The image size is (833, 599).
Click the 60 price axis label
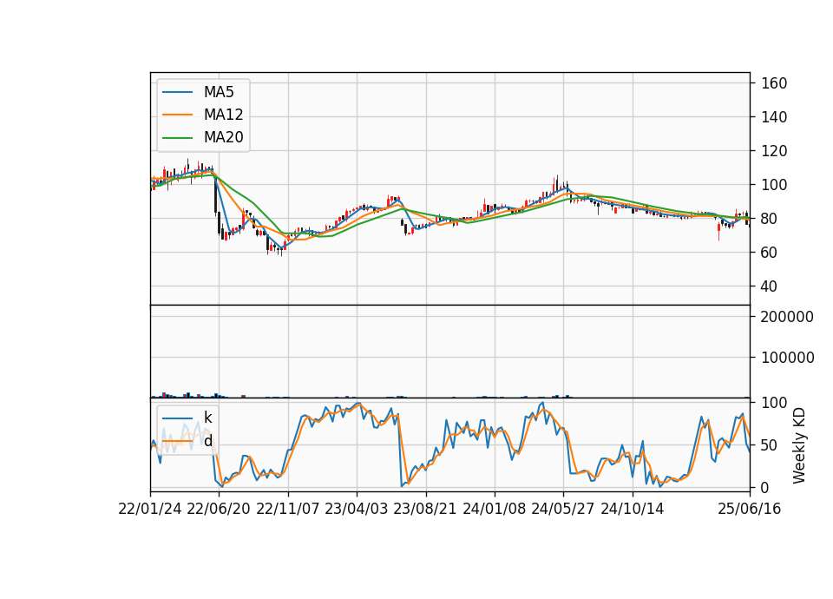point(770,253)
